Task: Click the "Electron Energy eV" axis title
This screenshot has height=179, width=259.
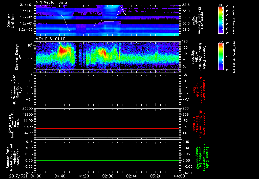Action: pos(19,57)
